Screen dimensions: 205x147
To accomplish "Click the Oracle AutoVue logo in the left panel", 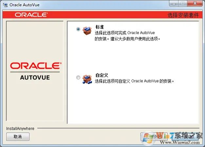I will point(35,71).
